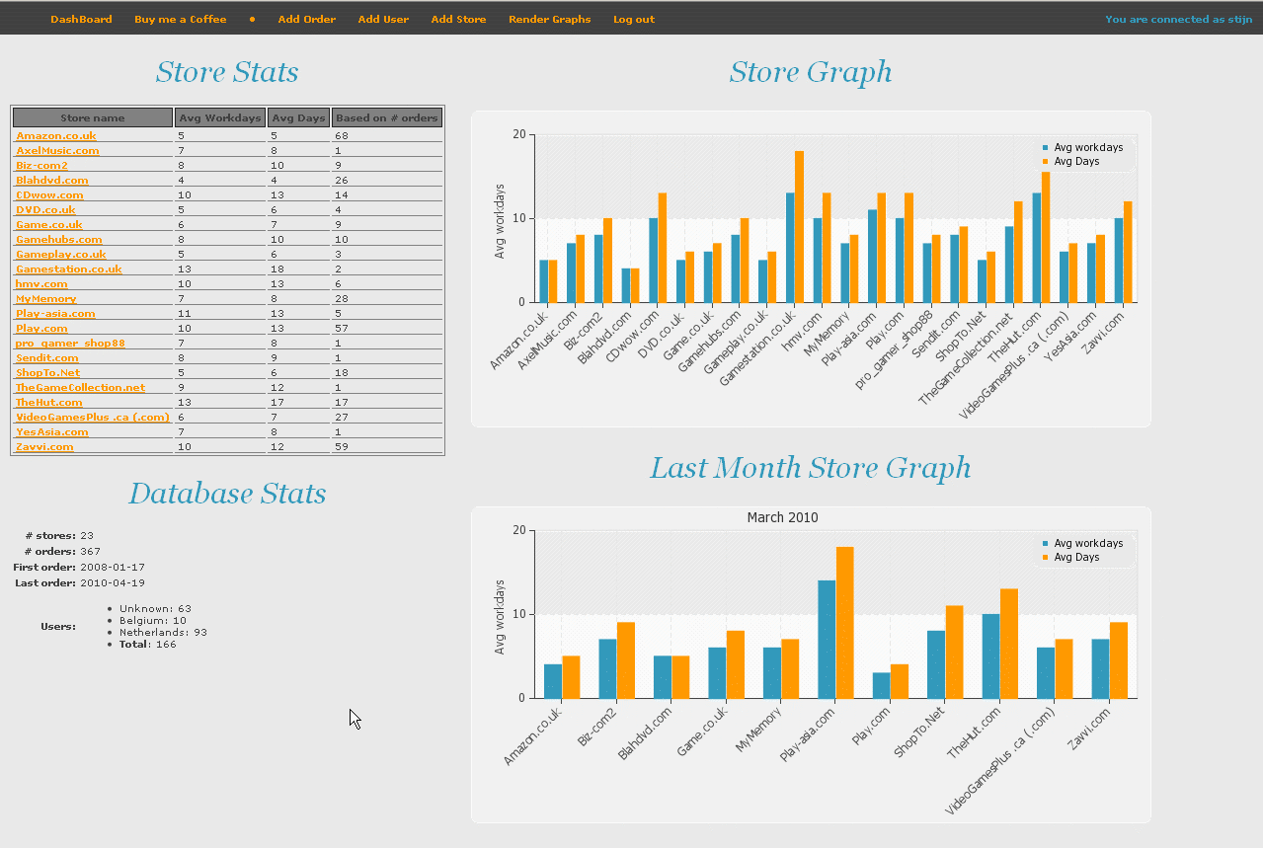The image size is (1263, 848).
Task: Click the March 2010 chart title
Action: (782, 517)
